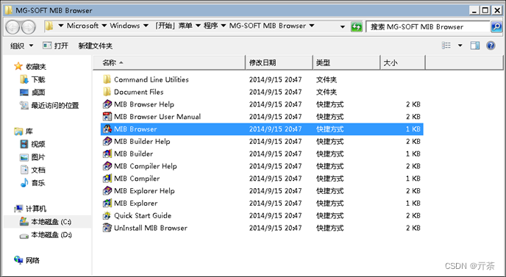
Task: Select the MIB Compiler Help file name
Action: click(x=146, y=166)
